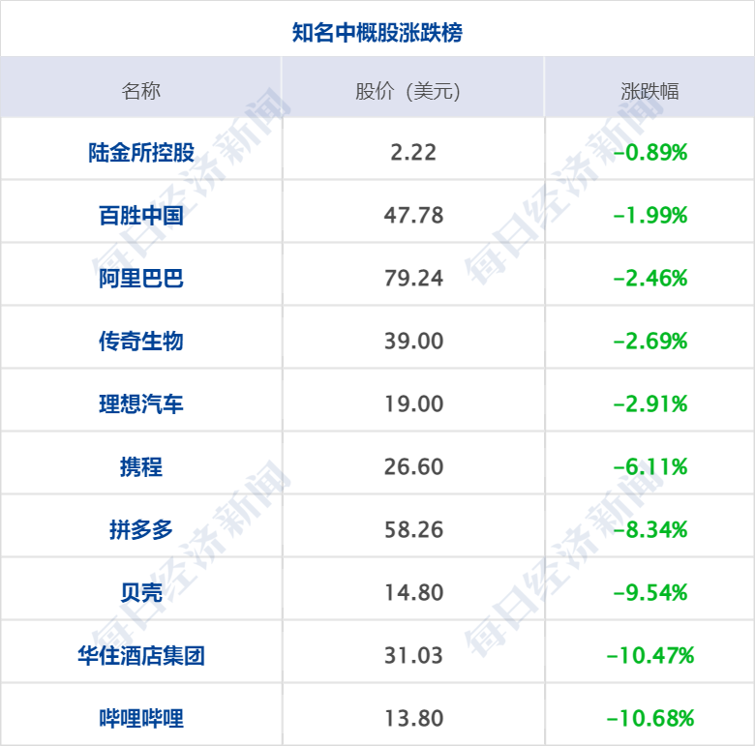Select 理想汽车 in the name column
The height and width of the screenshot is (746, 755).
(x=141, y=404)
